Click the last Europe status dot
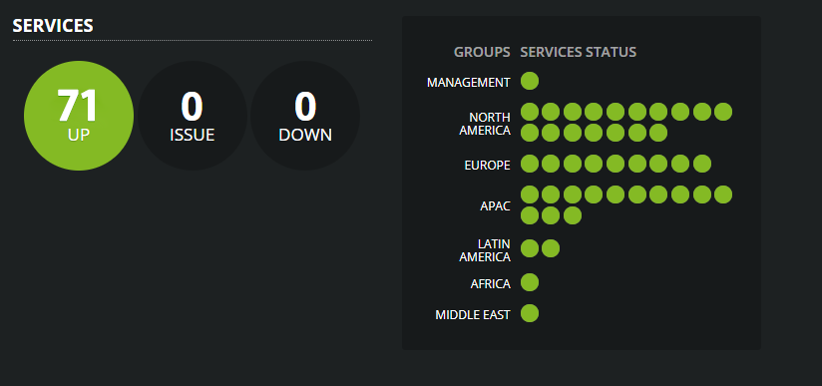The height and width of the screenshot is (386, 822). [702, 164]
